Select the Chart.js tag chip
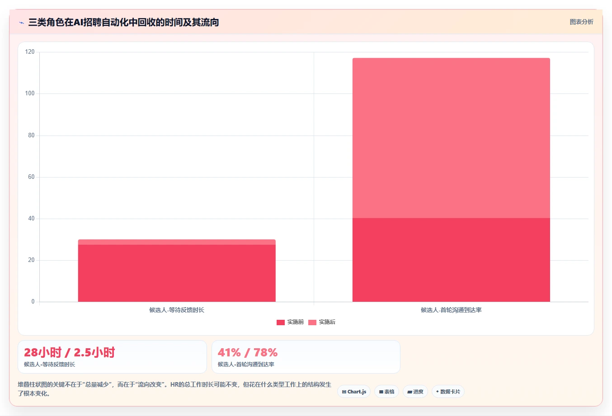Image resolution: width=612 pixels, height=416 pixels. point(354,392)
